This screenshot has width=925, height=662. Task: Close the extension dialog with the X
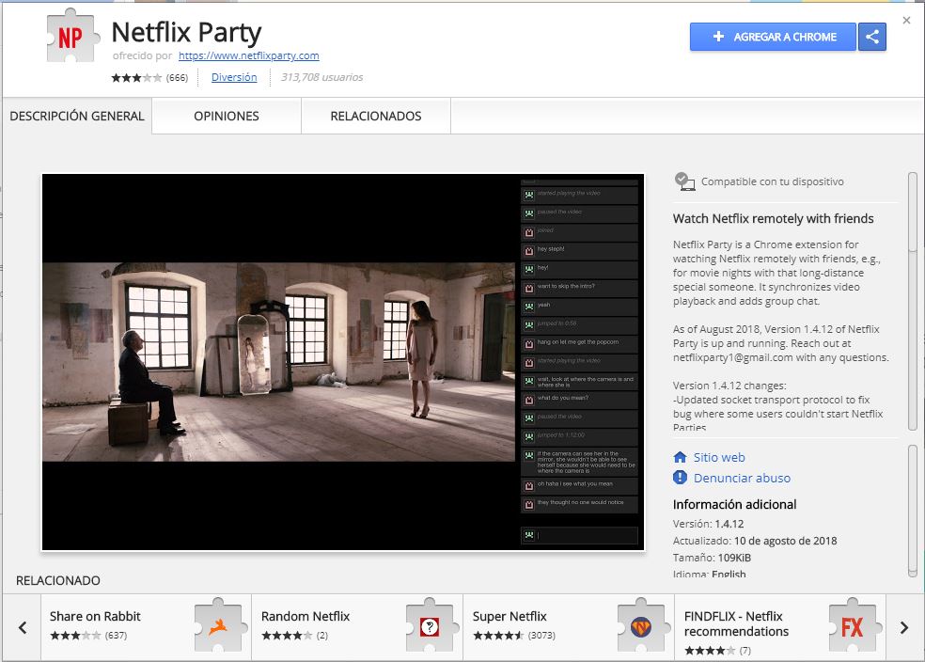pos(907,20)
